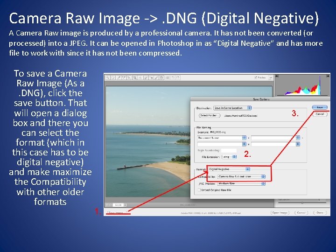This screenshot has height=252, width=336.
Task: Select the Crop tool
Action: pyautogui.click(x=134, y=77)
